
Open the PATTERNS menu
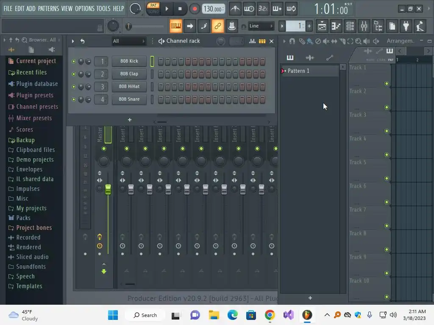tap(48, 8)
